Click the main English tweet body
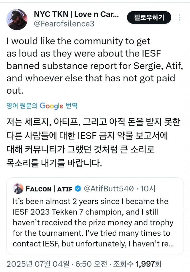Screen dimensions: 190x272 point(89,64)
